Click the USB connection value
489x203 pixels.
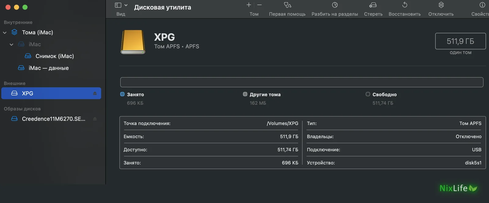pos(477,150)
